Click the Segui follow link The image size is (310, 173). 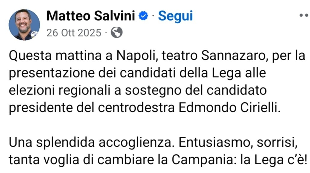(x=175, y=16)
